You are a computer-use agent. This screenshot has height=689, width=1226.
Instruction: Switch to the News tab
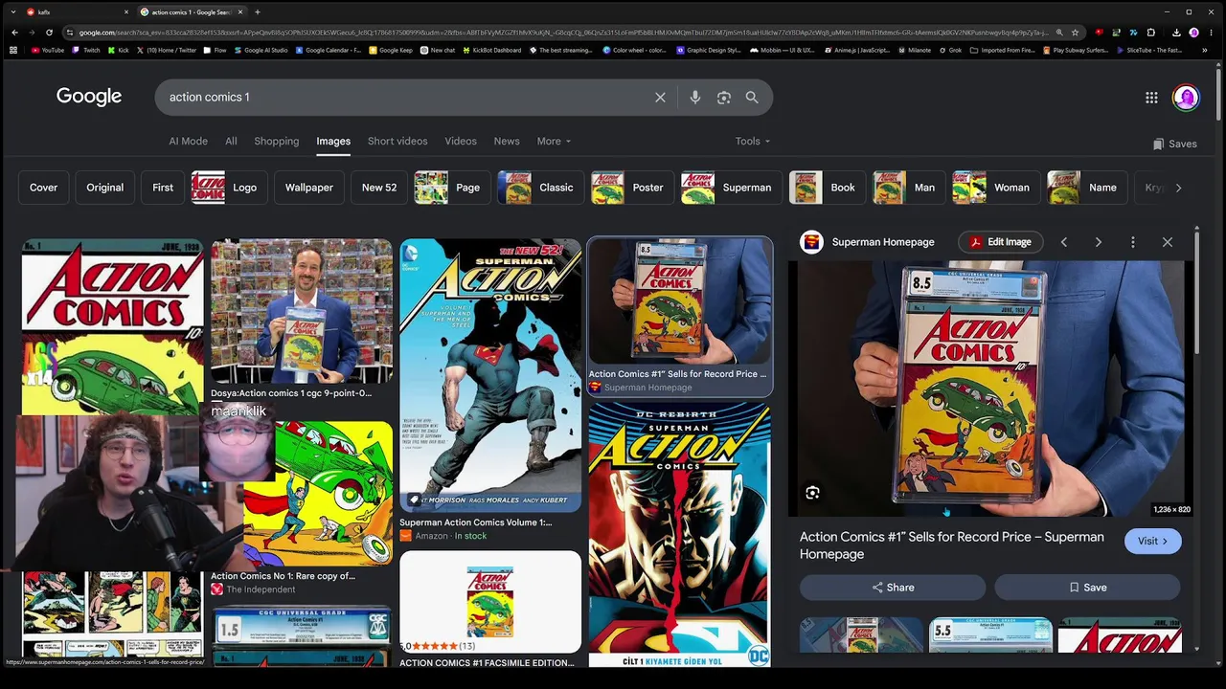[507, 142]
